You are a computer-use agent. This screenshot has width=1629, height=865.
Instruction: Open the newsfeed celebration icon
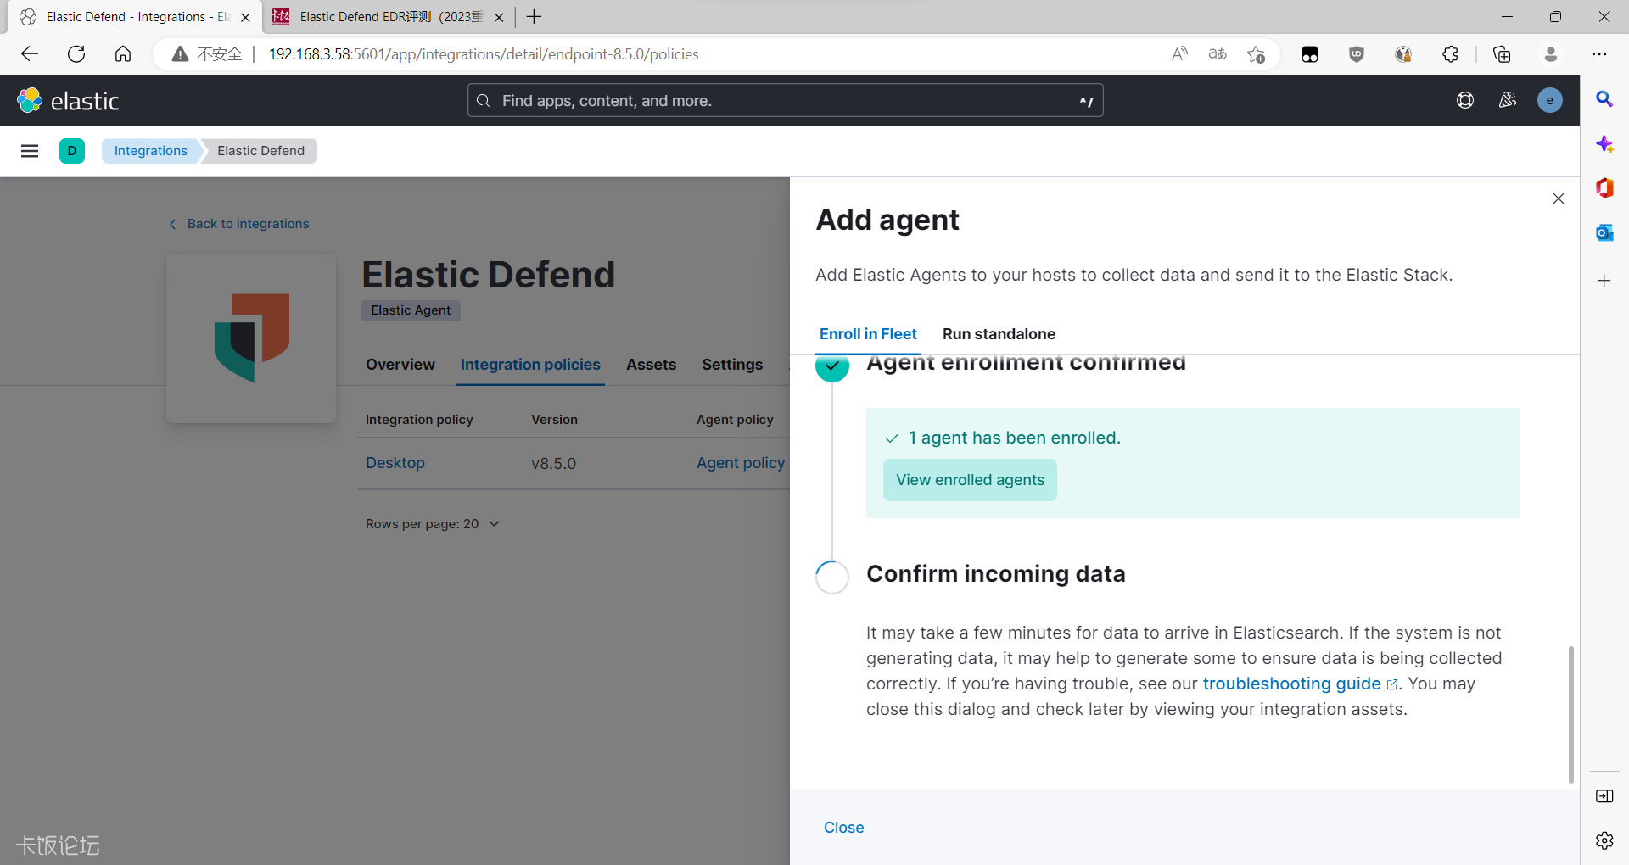[x=1507, y=101]
